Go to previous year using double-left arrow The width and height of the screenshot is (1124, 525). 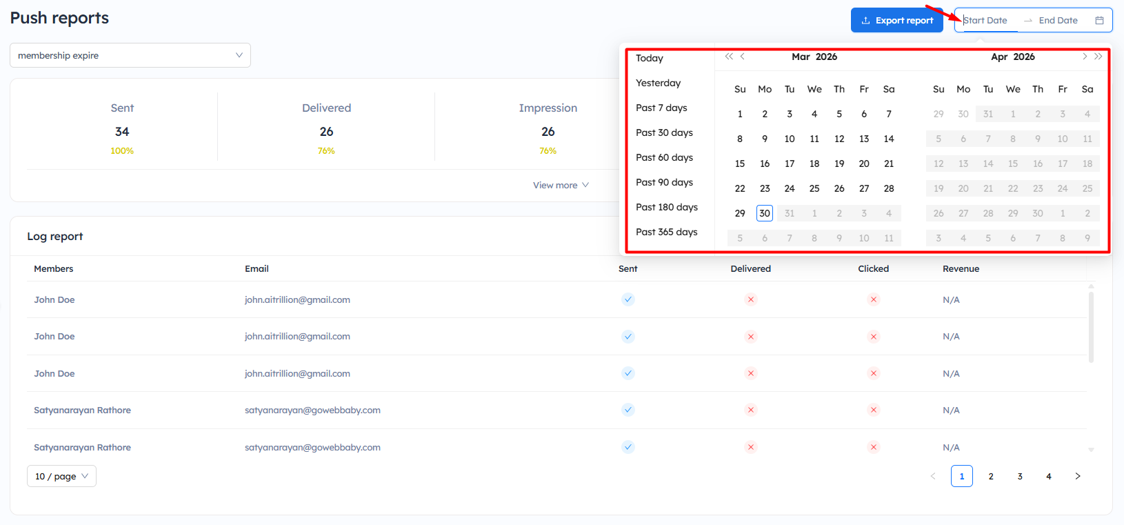point(728,57)
